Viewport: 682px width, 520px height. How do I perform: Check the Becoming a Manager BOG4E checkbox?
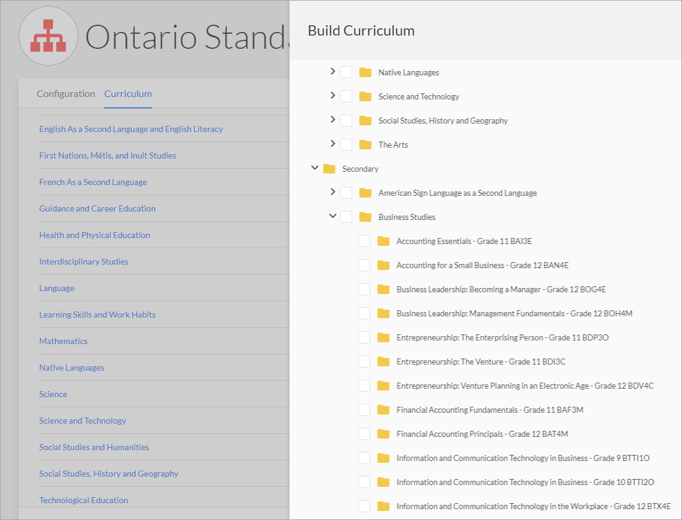click(364, 289)
